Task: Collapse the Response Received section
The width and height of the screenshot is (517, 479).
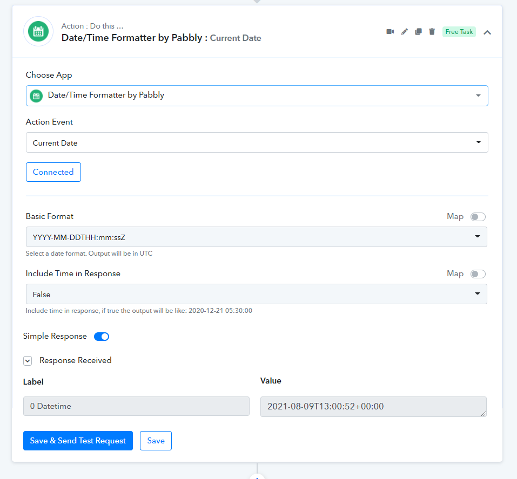Action: (28, 361)
